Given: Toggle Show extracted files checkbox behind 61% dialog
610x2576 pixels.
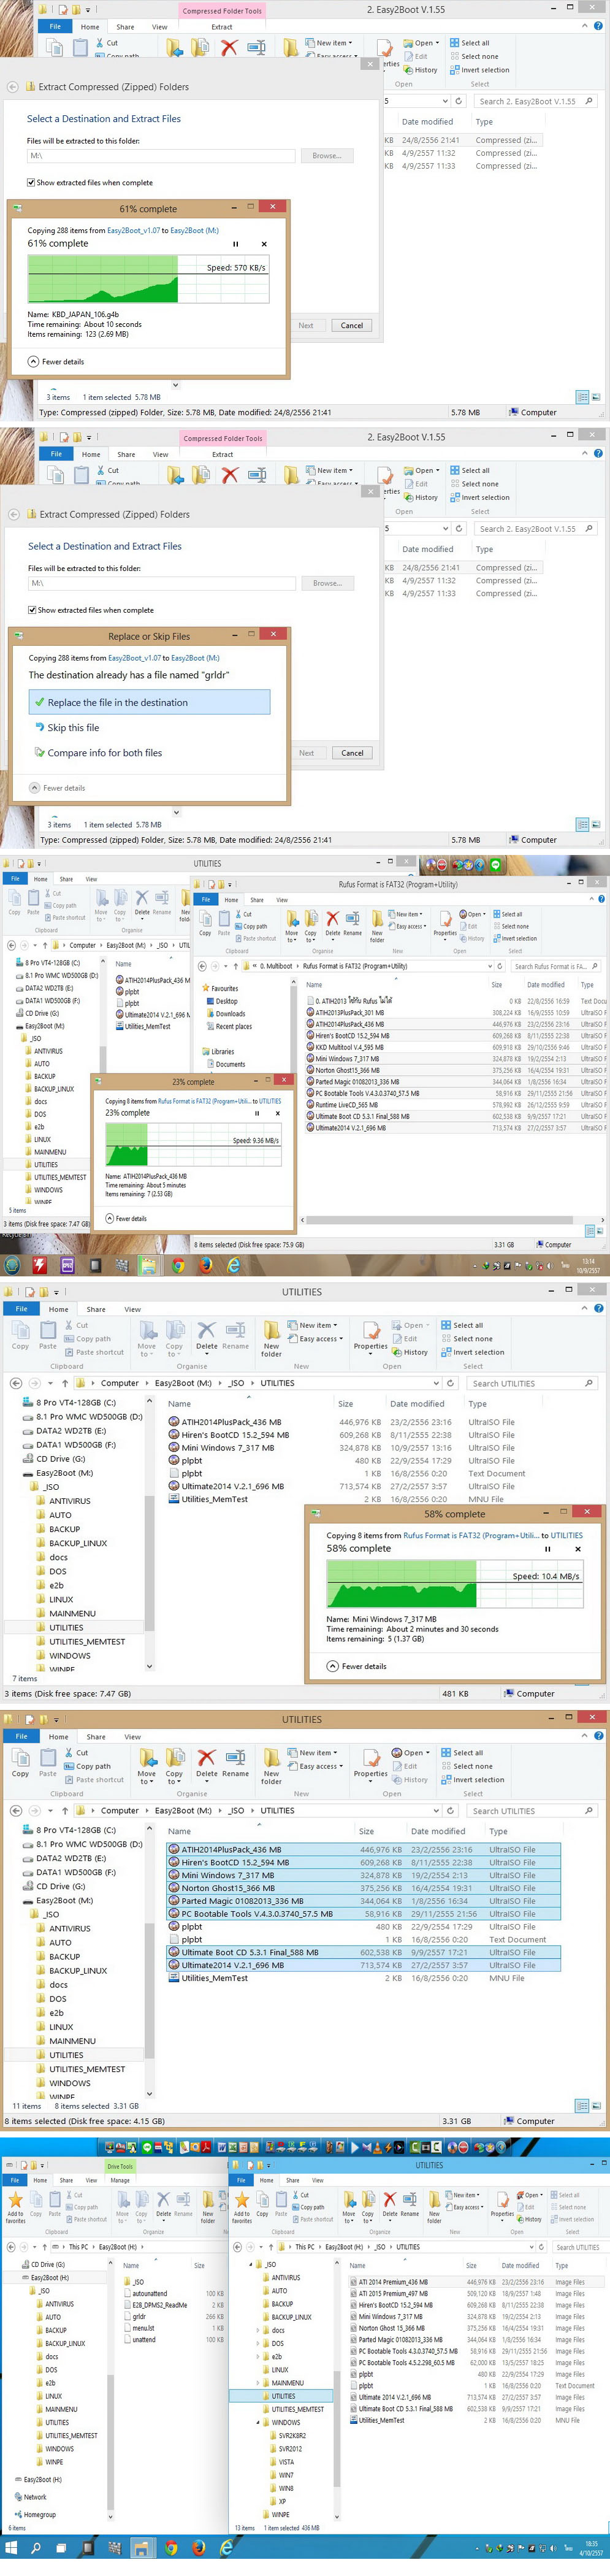Looking at the screenshot, I should pos(31,183).
